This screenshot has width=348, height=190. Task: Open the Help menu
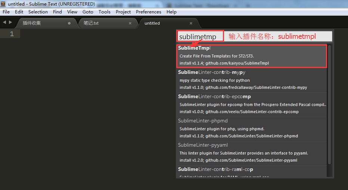pos(171,12)
